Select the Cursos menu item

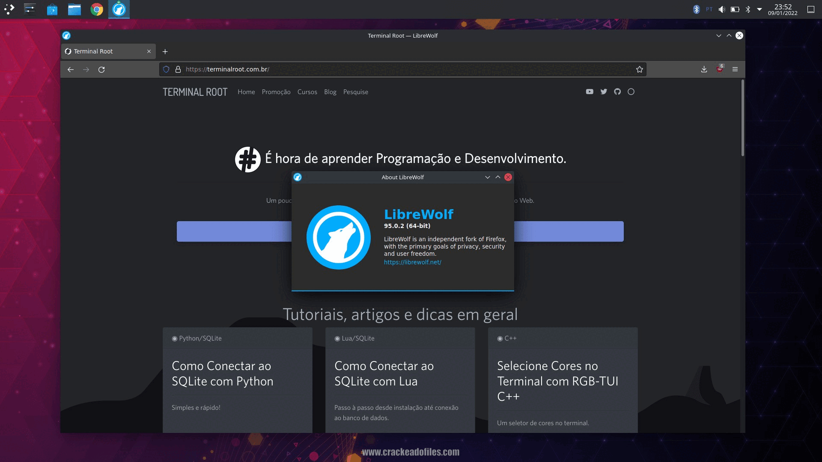pyautogui.click(x=307, y=92)
